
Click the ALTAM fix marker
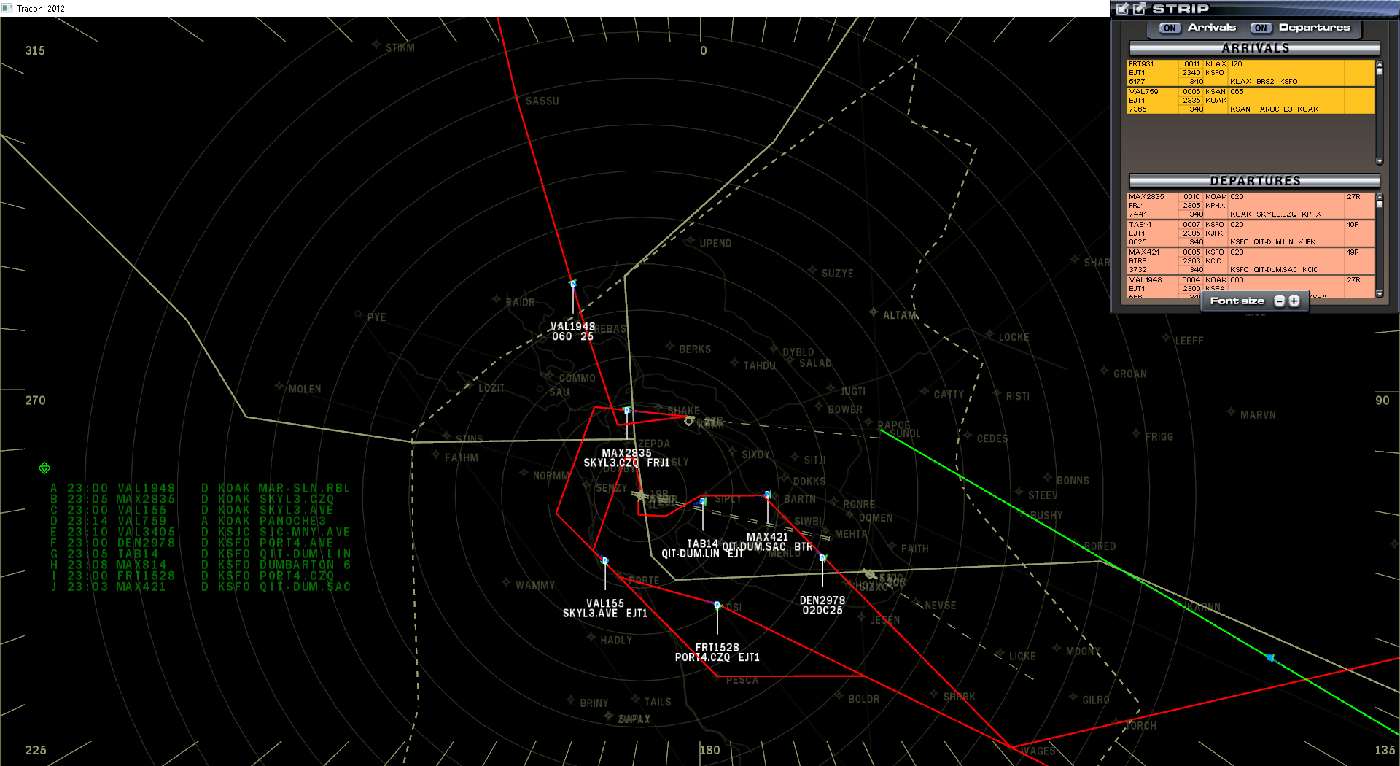coord(873,312)
